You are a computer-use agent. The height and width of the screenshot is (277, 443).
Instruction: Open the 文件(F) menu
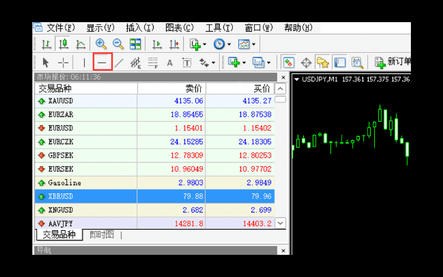tap(61, 28)
